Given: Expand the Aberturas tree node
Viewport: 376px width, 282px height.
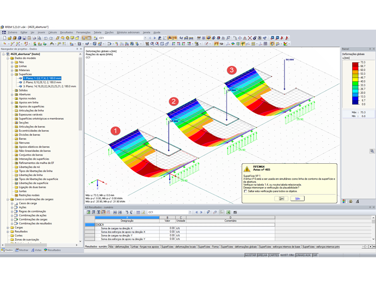Looking at the screenshot, I should [x=12, y=94].
